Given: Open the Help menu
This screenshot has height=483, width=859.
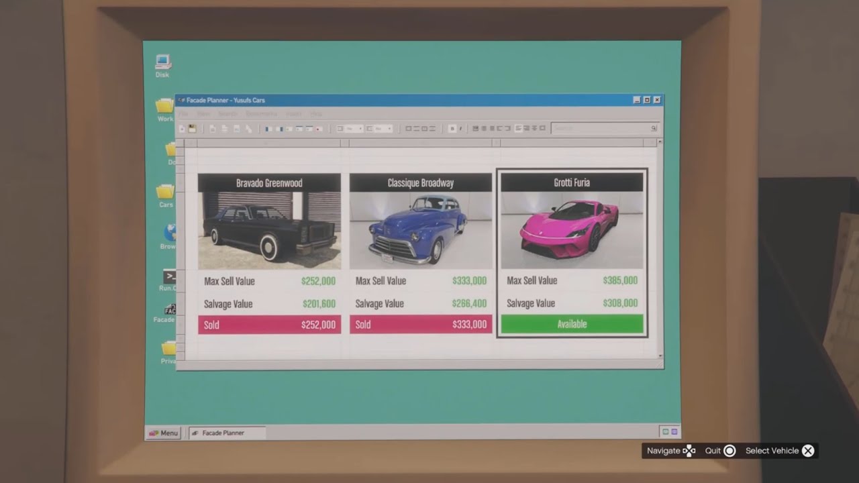Looking at the screenshot, I should click(315, 114).
